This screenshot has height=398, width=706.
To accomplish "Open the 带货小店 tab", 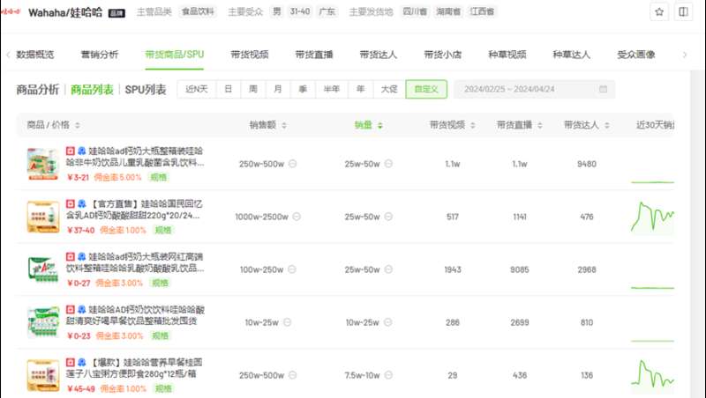I will (x=443, y=55).
